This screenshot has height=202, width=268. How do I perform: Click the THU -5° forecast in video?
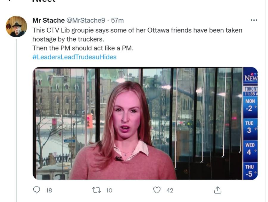point(251,171)
